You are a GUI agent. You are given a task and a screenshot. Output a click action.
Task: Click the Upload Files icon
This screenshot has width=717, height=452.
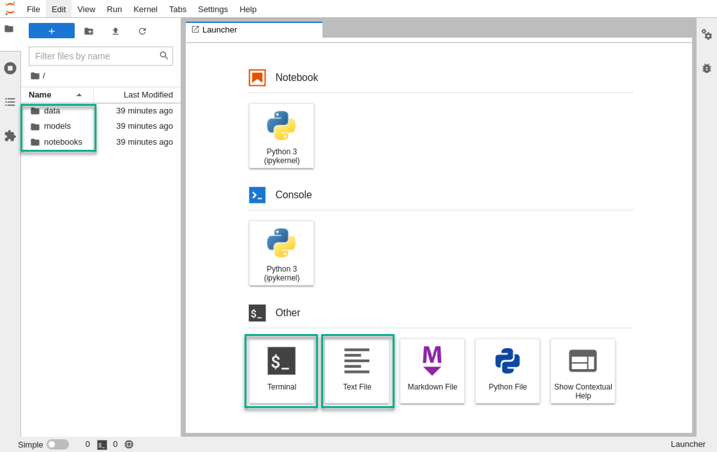116,31
